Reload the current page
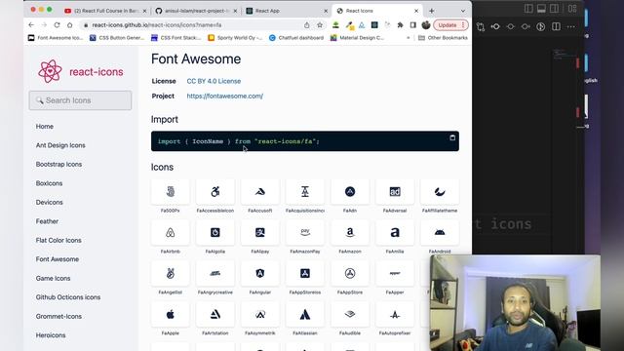Image resolution: width=624 pixels, height=351 pixels. coord(57,25)
